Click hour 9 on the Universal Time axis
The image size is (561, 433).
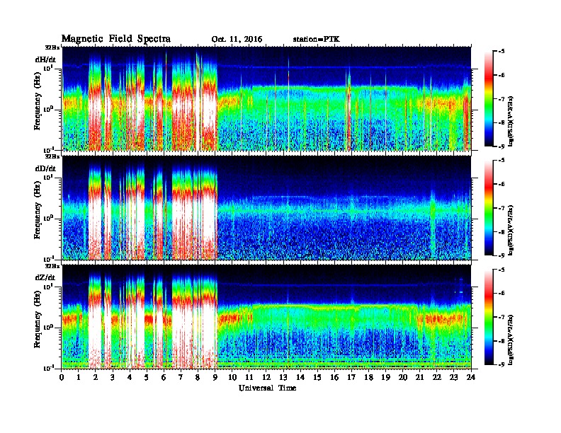click(x=215, y=377)
